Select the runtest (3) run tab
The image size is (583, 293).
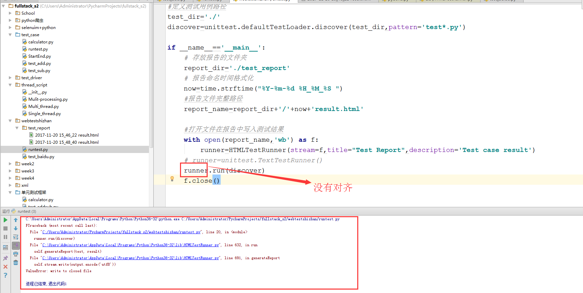(24, 211)
